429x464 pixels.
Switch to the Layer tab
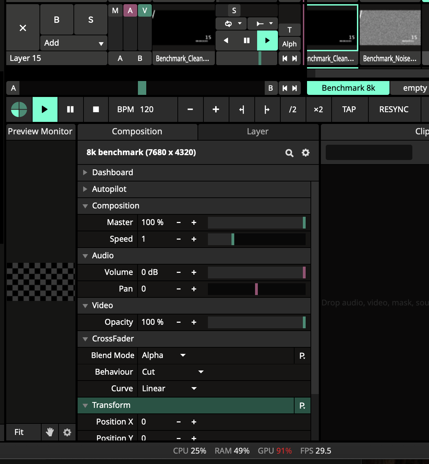coord(258,132)
